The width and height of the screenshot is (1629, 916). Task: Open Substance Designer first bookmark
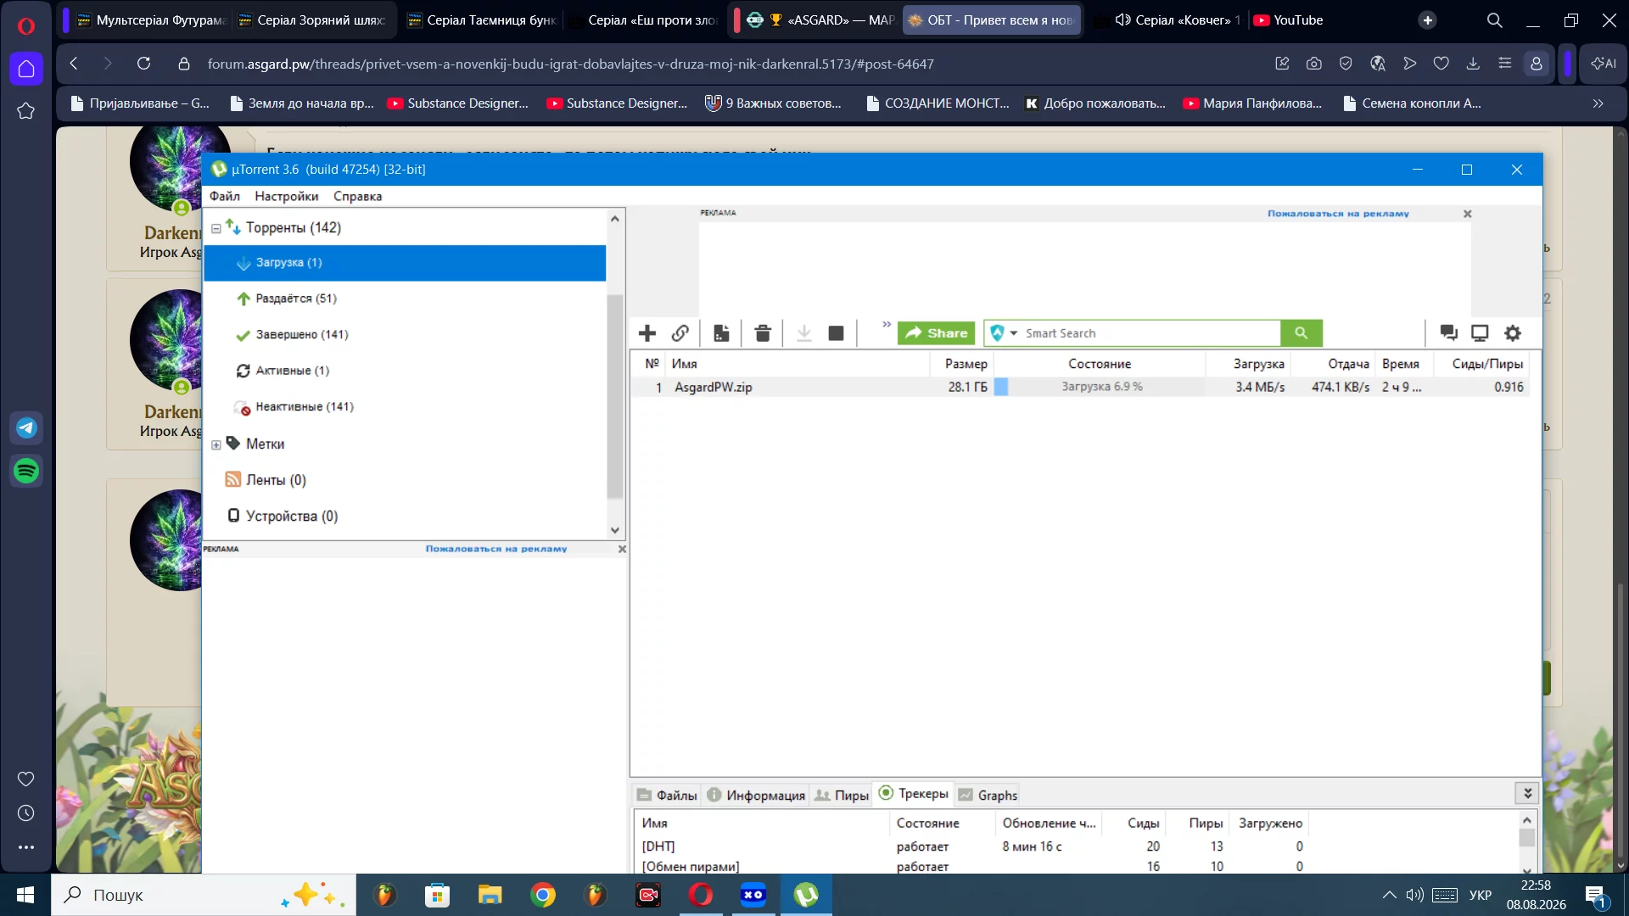(x=458, y=103)
